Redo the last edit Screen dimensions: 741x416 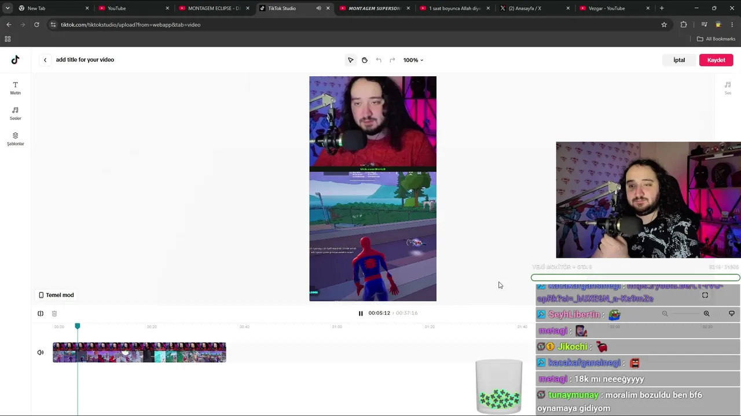click(392, 60)
